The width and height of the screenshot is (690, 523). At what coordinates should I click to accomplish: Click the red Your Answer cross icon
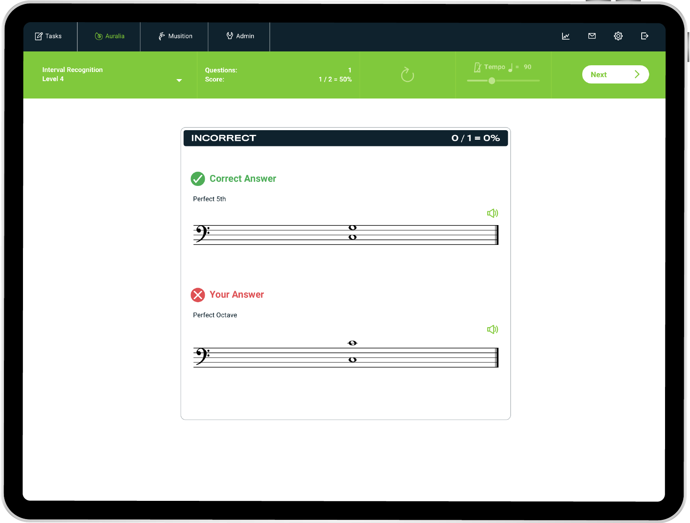pos(198,295)
